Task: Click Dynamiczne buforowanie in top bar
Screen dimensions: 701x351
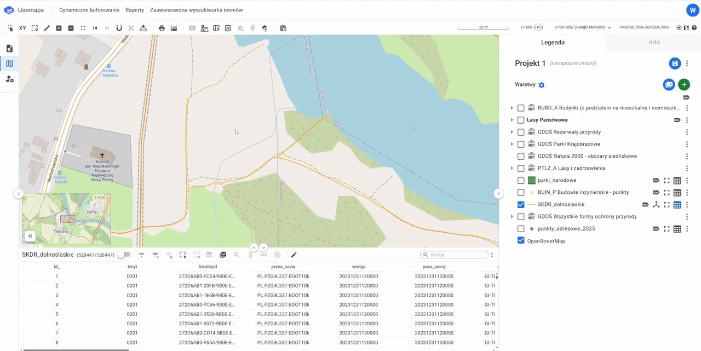Action: click(89, 10)
